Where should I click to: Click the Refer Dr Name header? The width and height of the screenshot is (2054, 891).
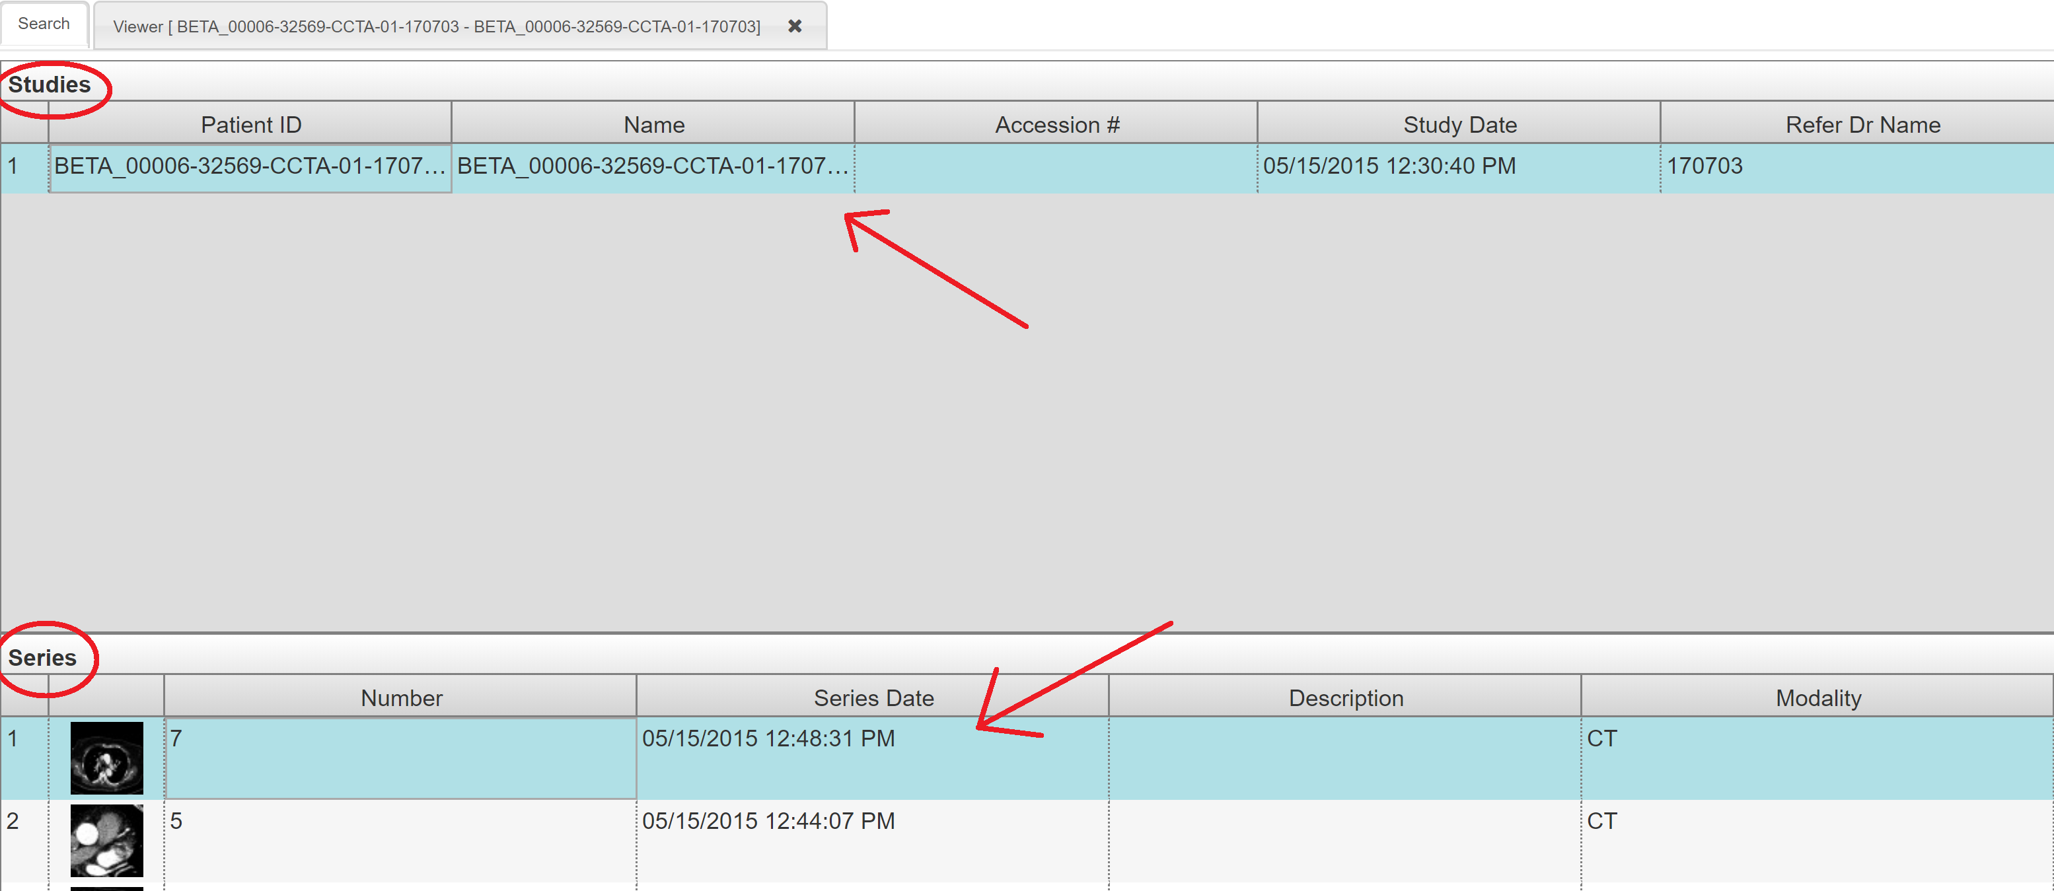click(x=1862, y=124)
